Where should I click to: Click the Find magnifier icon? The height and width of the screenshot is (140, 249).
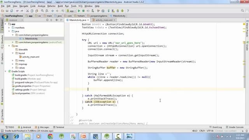tap(42, 11)
